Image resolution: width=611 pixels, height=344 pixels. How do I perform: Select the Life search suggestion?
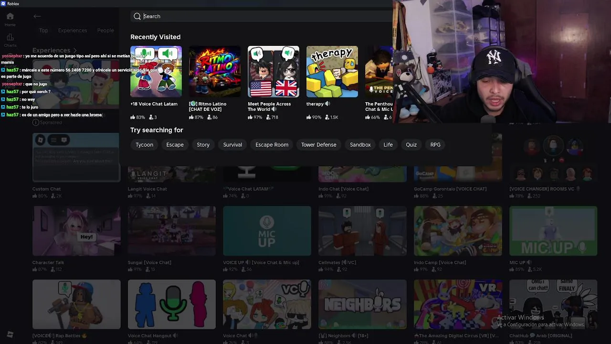click(x=388, y=145)
